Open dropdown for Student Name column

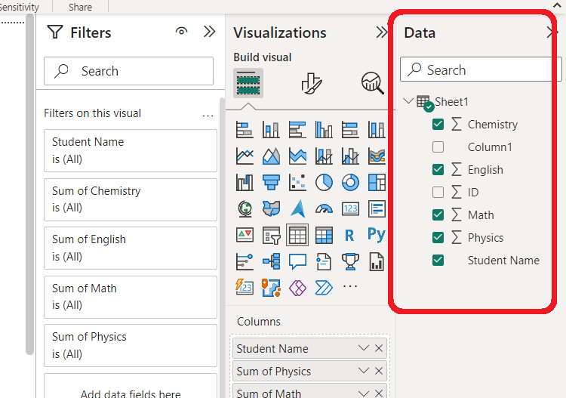(x=364, y=348)
